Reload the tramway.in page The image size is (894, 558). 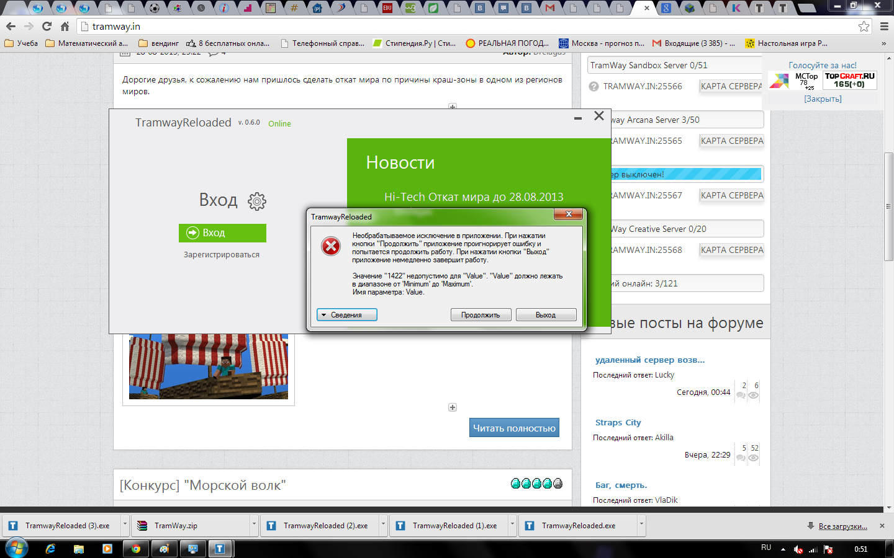click(x=47, y=26)
